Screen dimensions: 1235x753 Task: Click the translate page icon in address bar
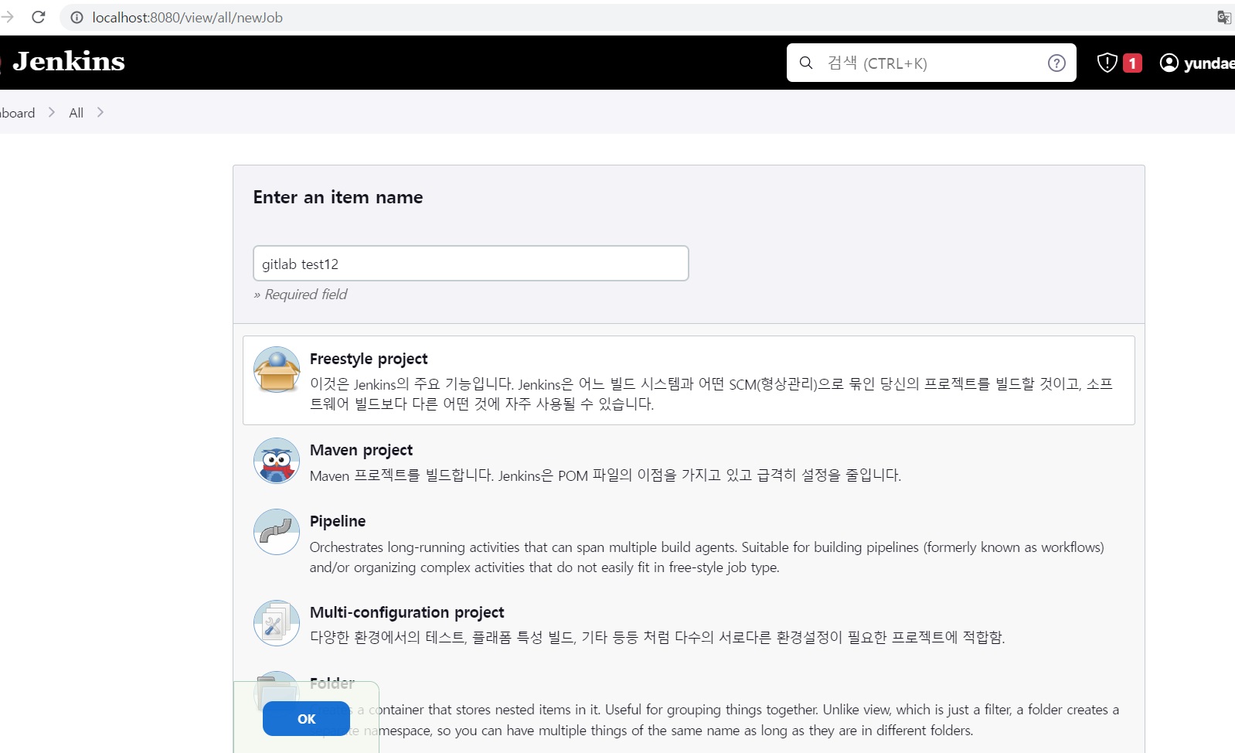point(1224,17)
